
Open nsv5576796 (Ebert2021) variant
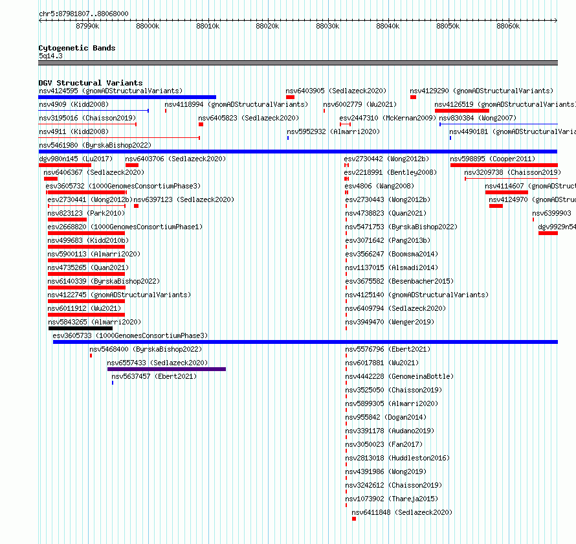388,349
